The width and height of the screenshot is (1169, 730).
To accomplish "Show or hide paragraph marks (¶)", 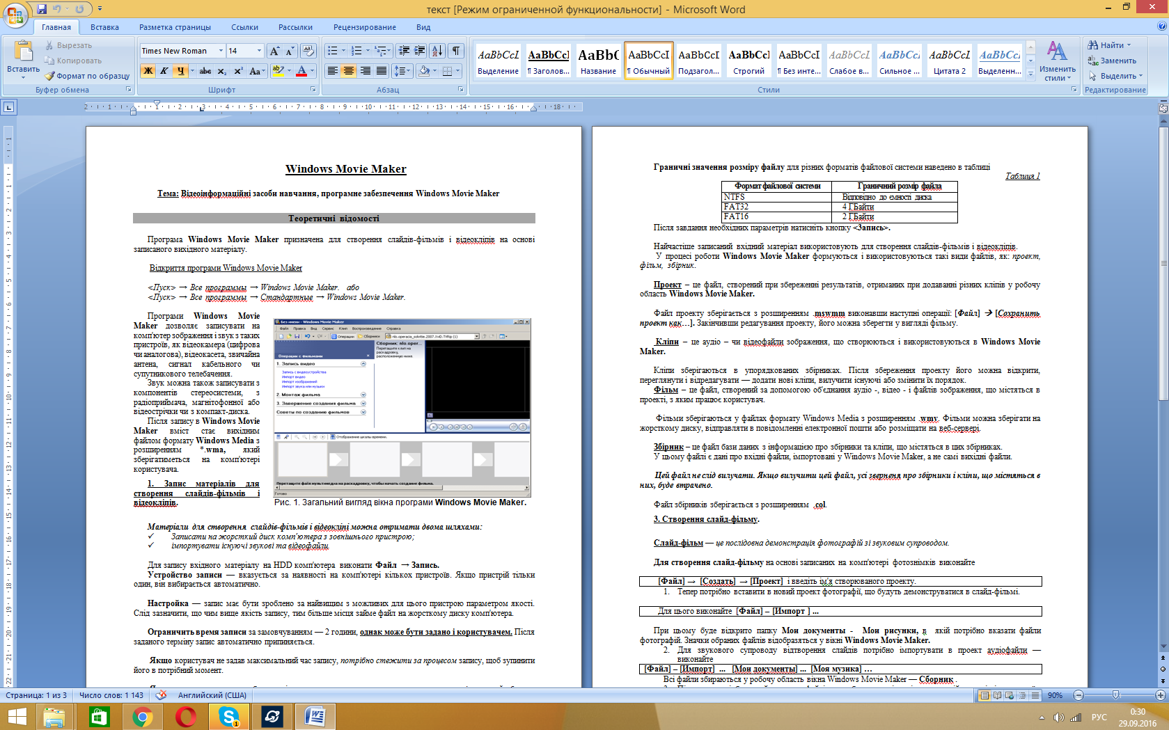I will (x=456, y=51).
